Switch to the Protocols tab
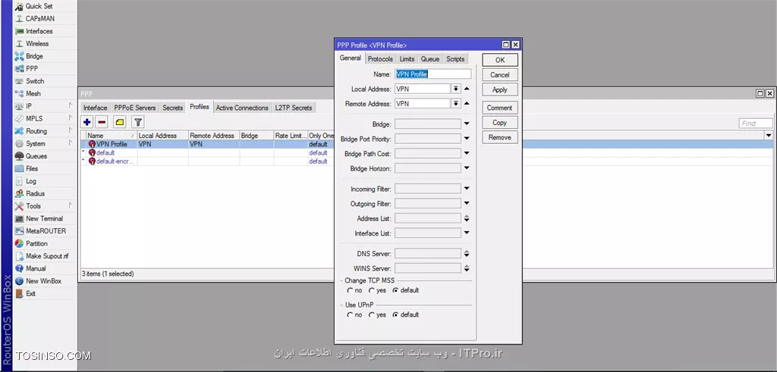 (380, 59)
